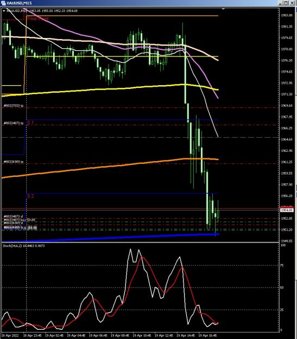297x339 pixels.
Task: Maximize the XAUUSD,M15 chart window
Action: click(x=286, y=3)
